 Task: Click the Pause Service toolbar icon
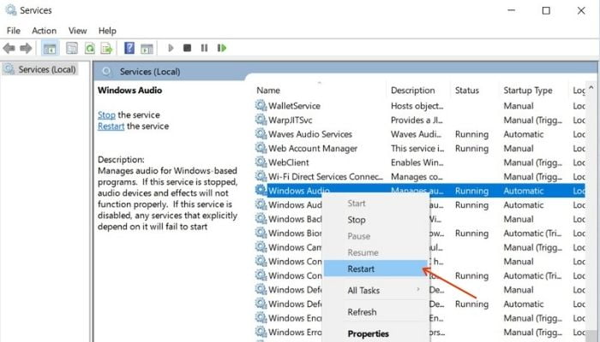pos(204,48)
